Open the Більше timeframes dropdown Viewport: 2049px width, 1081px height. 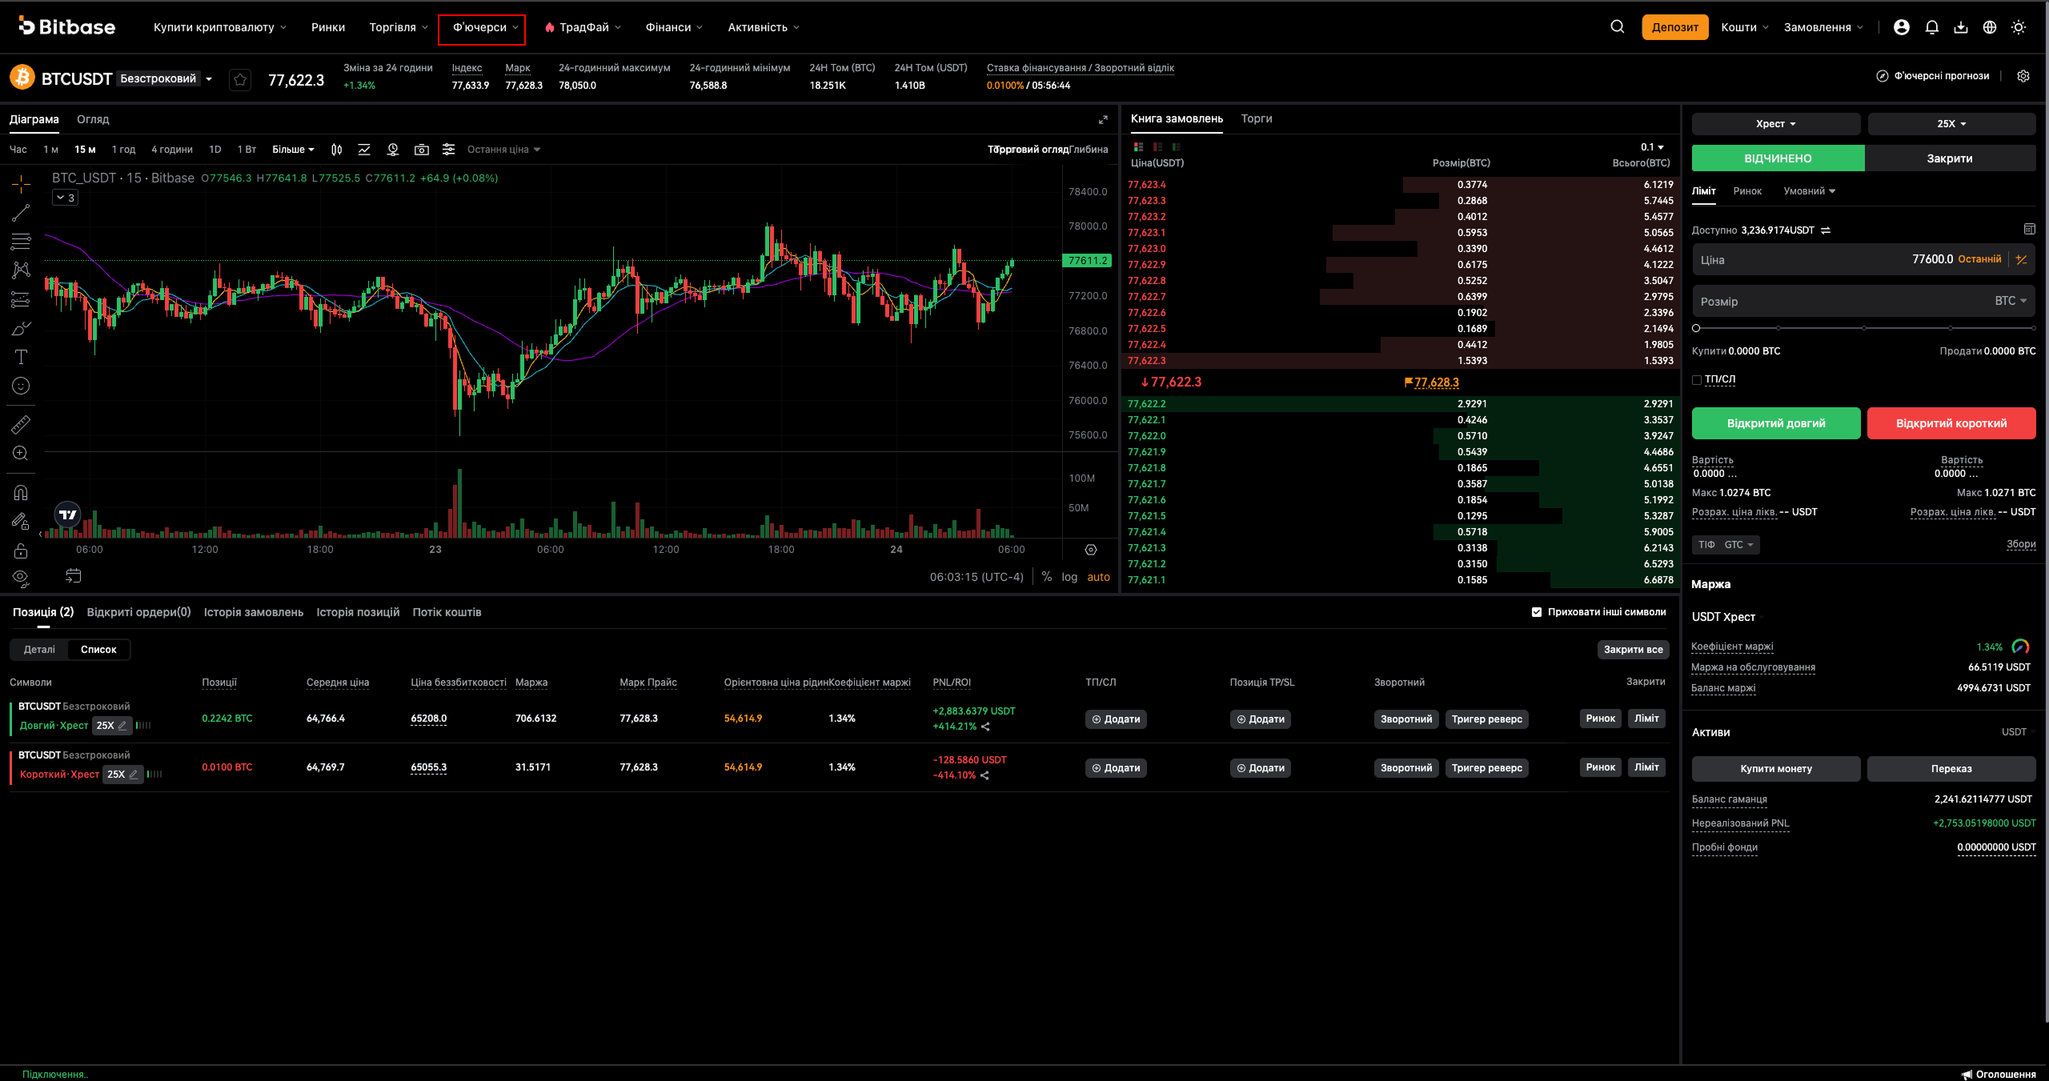(293, 150)
